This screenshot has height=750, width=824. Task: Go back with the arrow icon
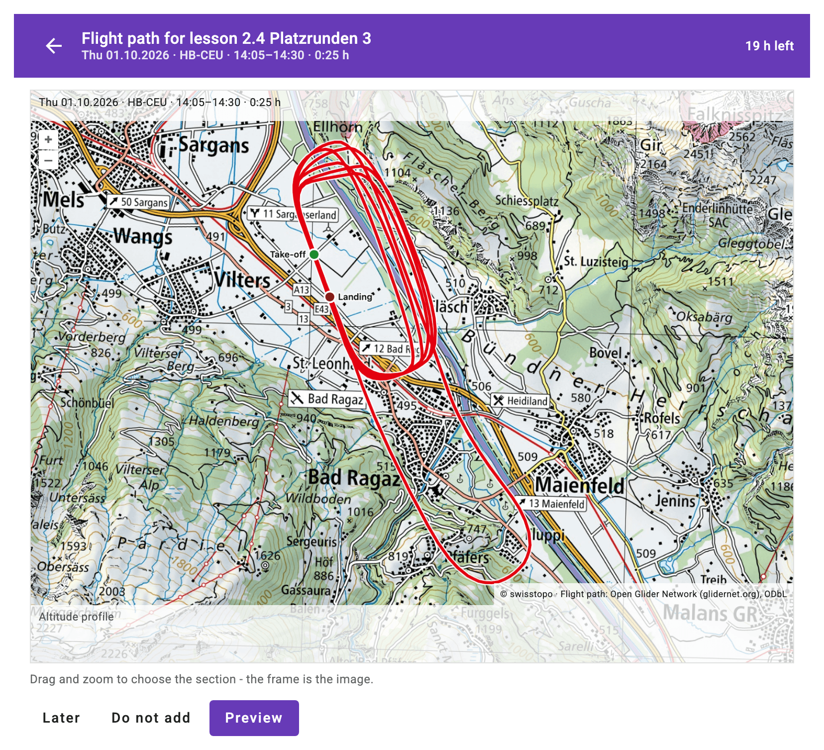tap(54, 46)
